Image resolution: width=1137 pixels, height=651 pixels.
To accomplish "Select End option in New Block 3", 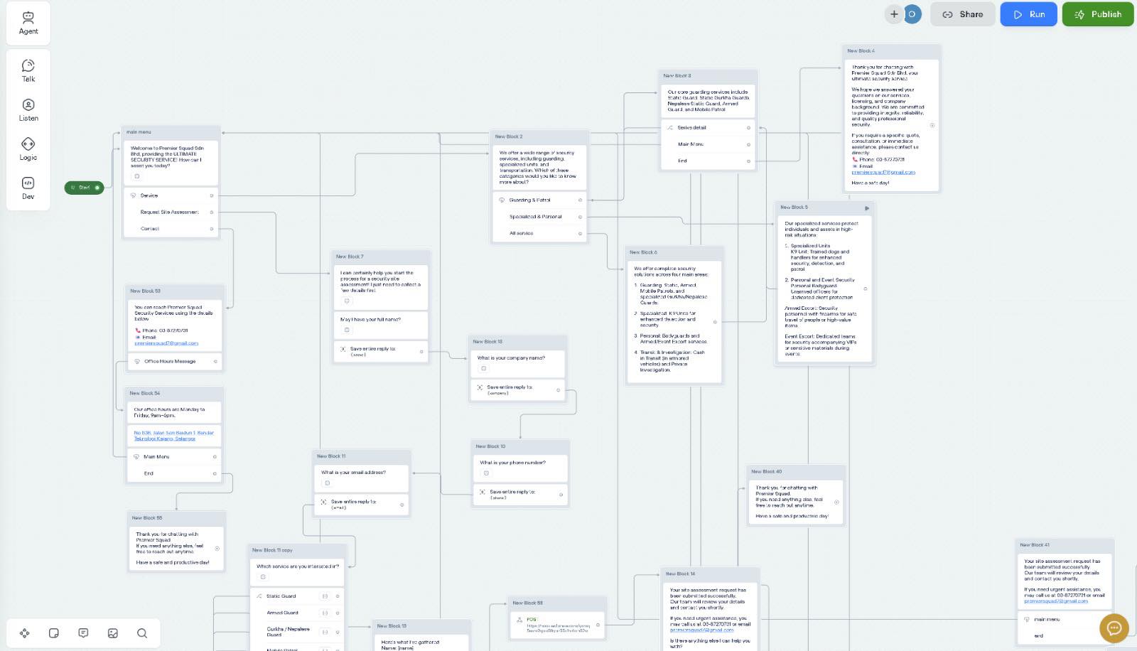I will click(708, 161).
